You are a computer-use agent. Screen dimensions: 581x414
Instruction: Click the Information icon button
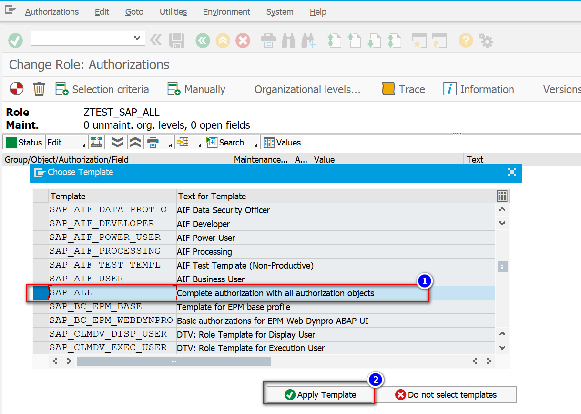[479, 89]
